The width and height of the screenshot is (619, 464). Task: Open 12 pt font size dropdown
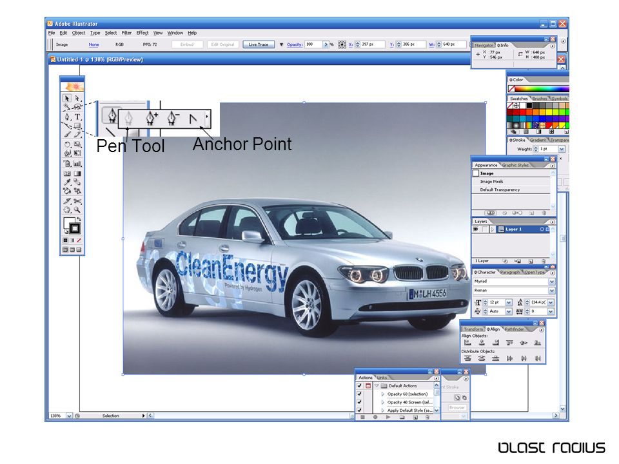509,303
